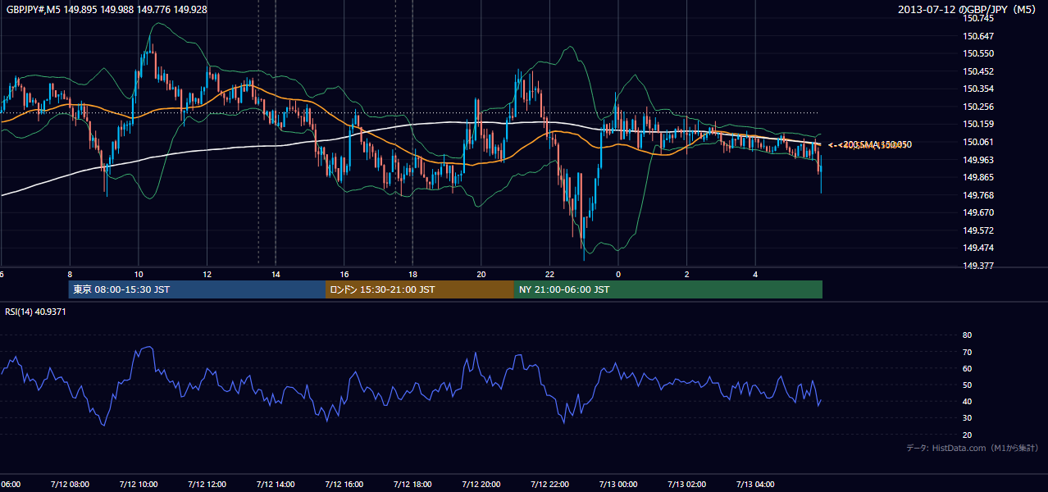Click price axis label 150.550
Screen dimensions: 1048x492
979,53
